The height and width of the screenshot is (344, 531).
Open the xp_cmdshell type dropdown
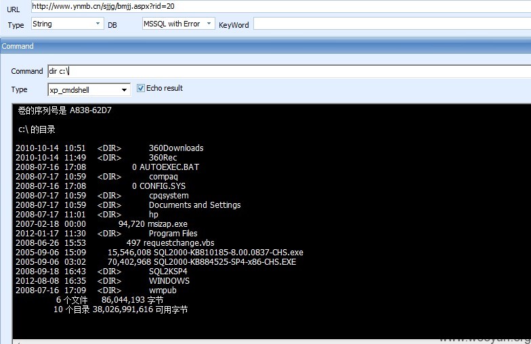click(x=125, y=90)
